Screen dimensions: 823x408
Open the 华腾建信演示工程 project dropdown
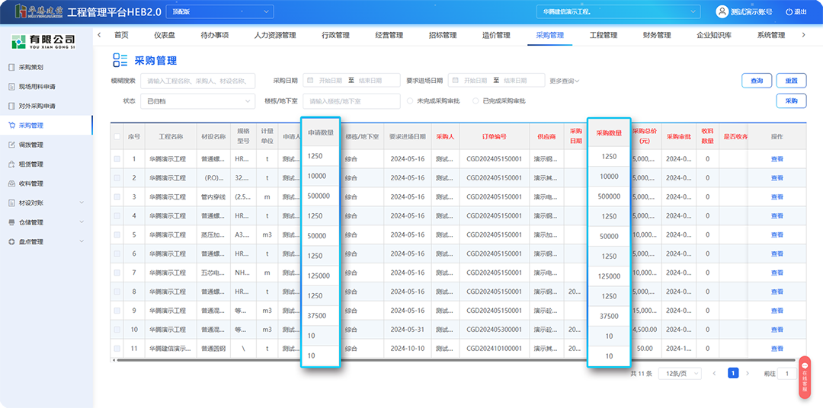click(618, 11)
